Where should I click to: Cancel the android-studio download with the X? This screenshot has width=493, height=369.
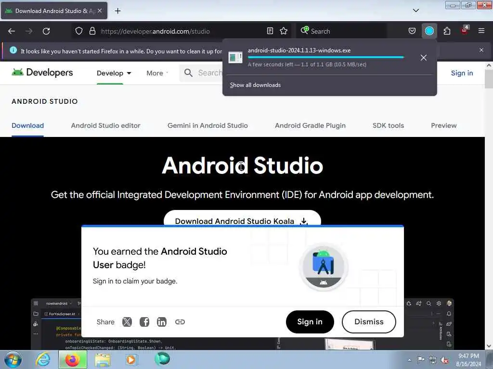coord(424,58)
